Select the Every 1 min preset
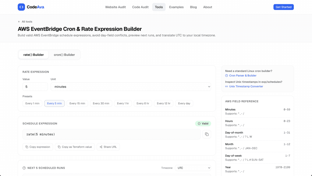This screenshot has width=312, height=176. pyautogui.click(x=32, y=103)
